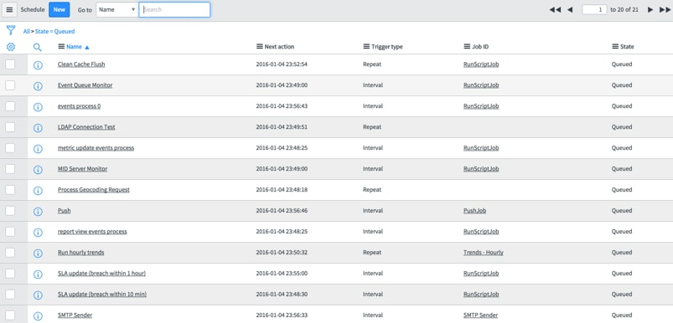Screen dimensions: 673x323
Task: Open Job ID column menu icon
Action: 467,46
